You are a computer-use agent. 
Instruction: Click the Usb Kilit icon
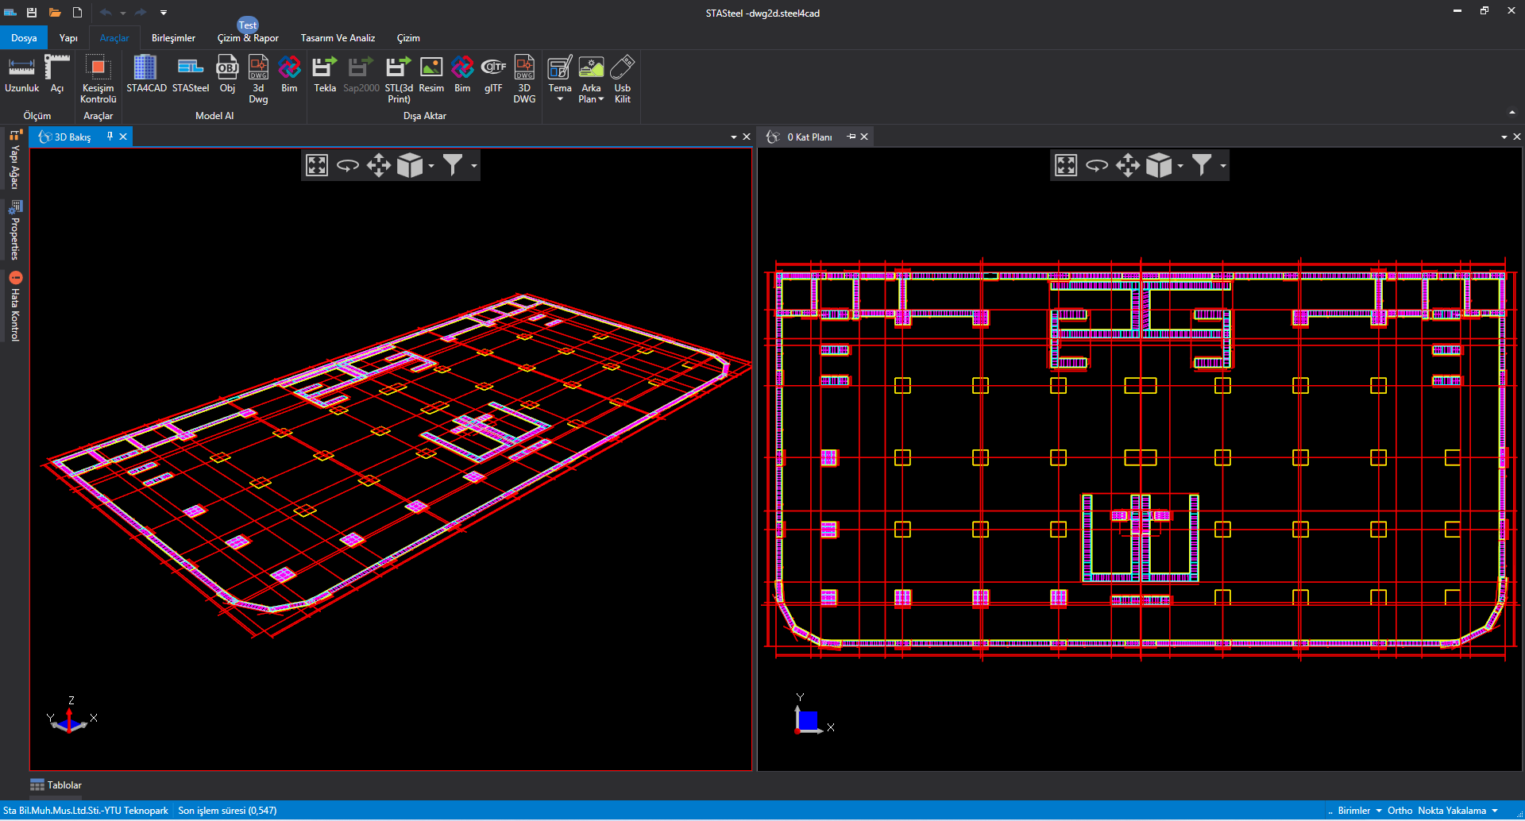(622, 79)
